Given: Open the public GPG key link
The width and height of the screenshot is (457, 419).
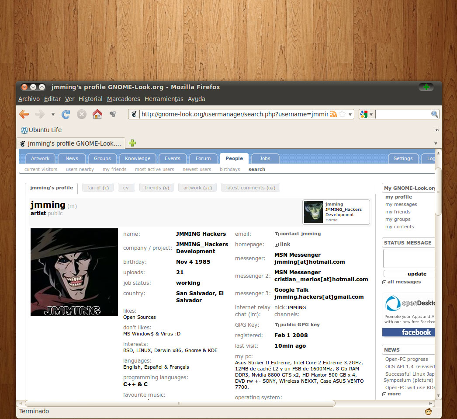Looking at the screenshot, I should 300,325.
